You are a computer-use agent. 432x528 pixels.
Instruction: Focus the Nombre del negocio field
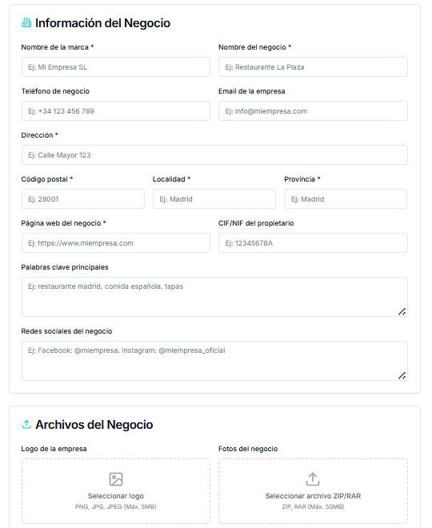coord(313,67)
